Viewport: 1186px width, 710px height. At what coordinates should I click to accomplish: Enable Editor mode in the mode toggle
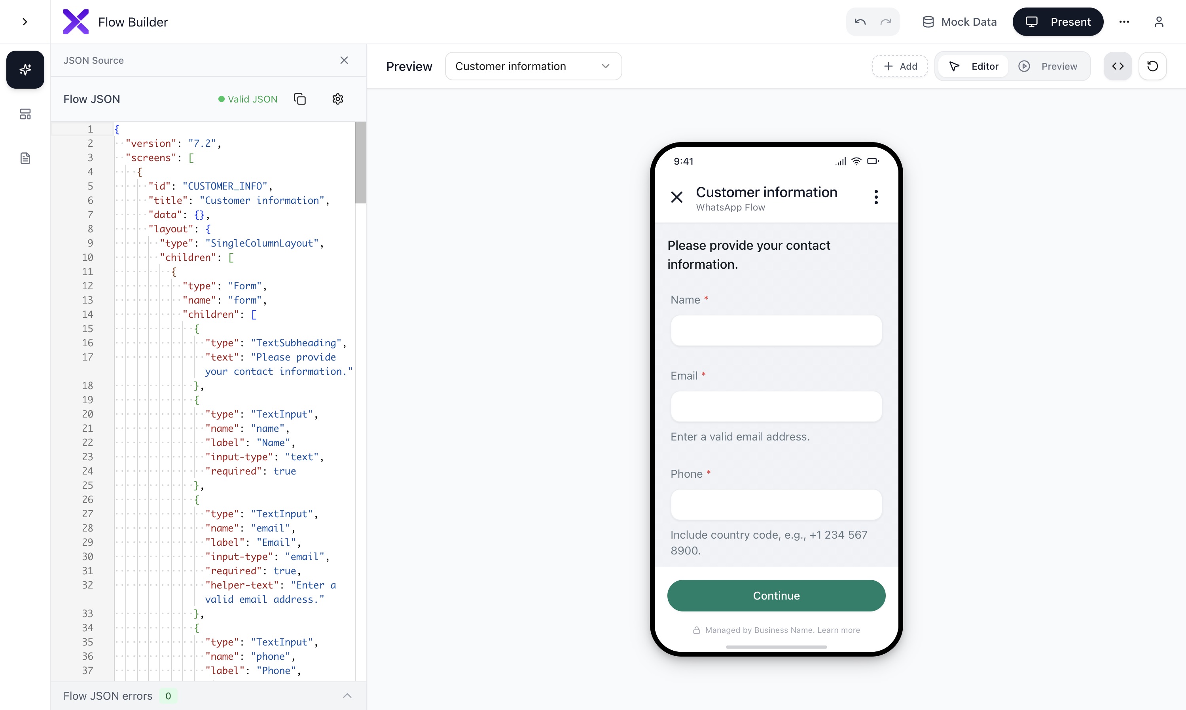pos(973,66)
